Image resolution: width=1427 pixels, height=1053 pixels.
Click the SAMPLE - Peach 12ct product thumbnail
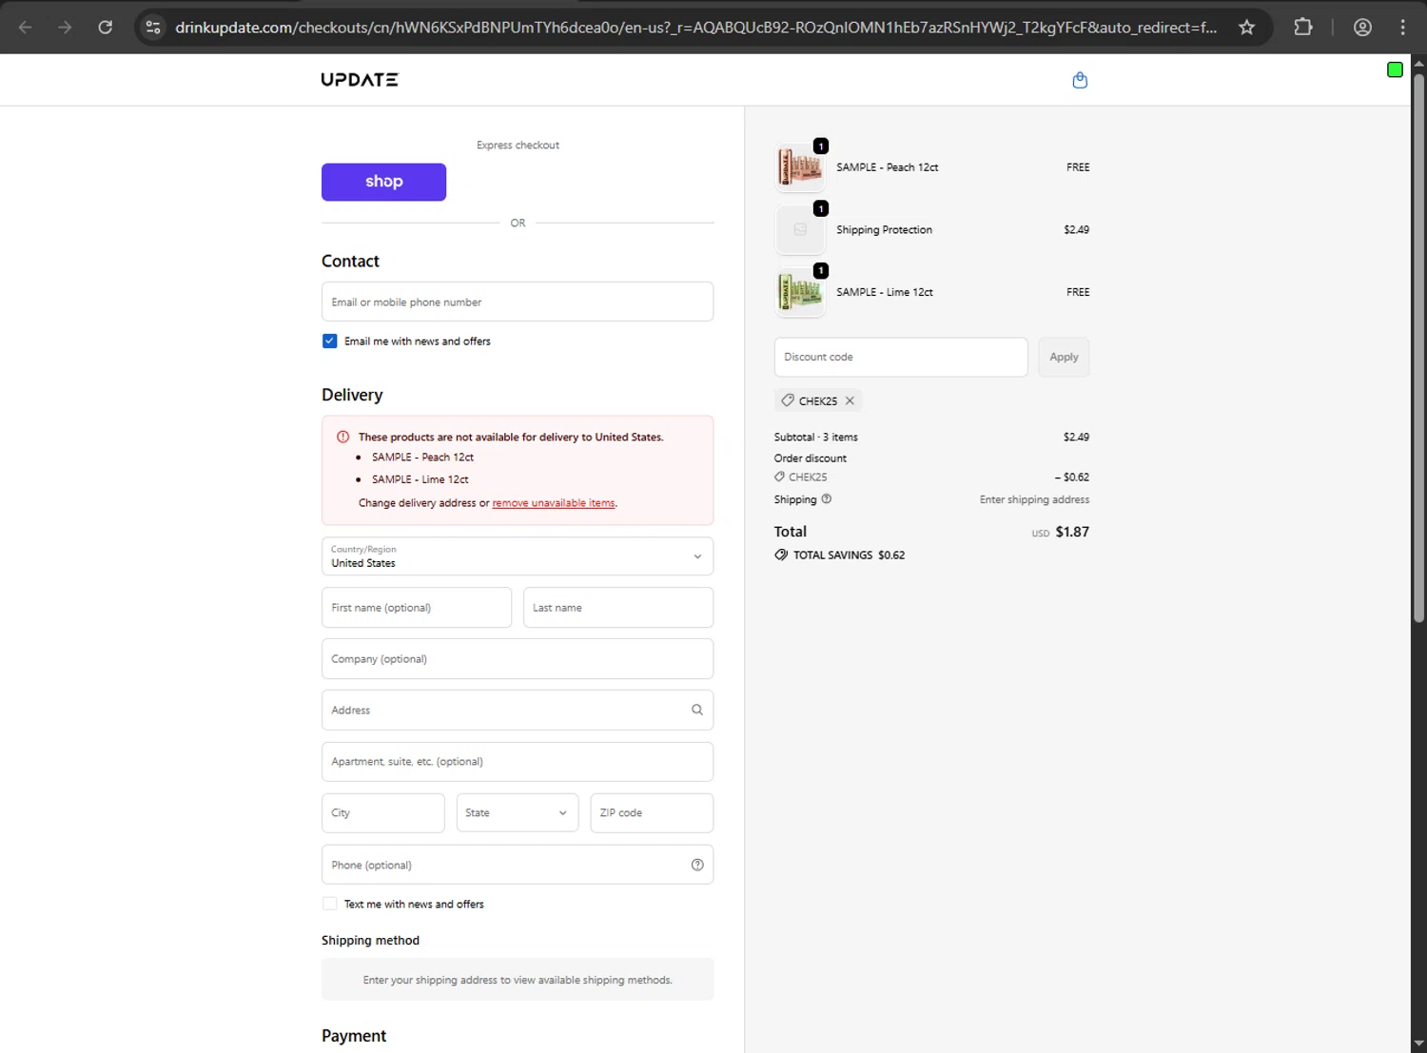pyautogui.click(x=800, y=167)
